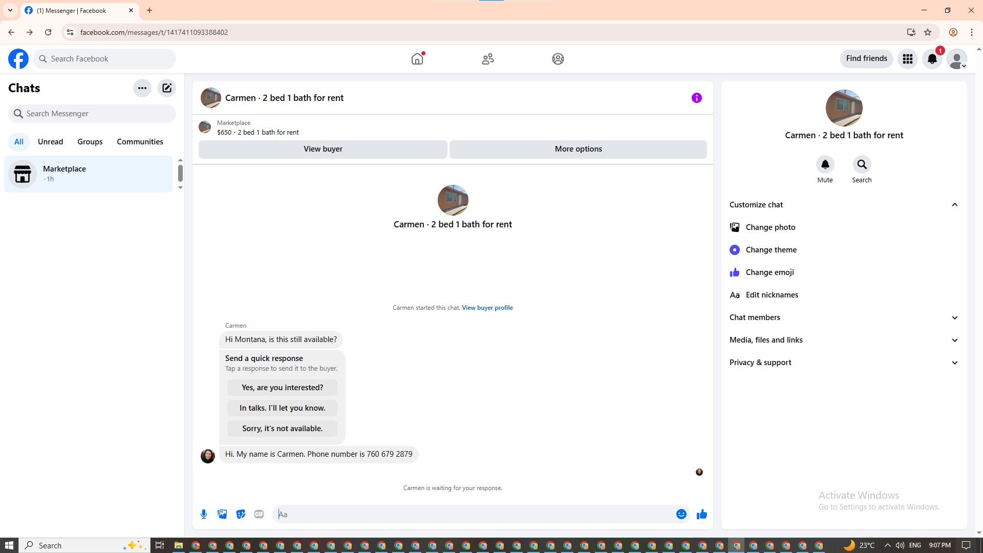This screenshot has width=983, height=553.
Task: Start a new message with compose icon
Action: [167, 88]
